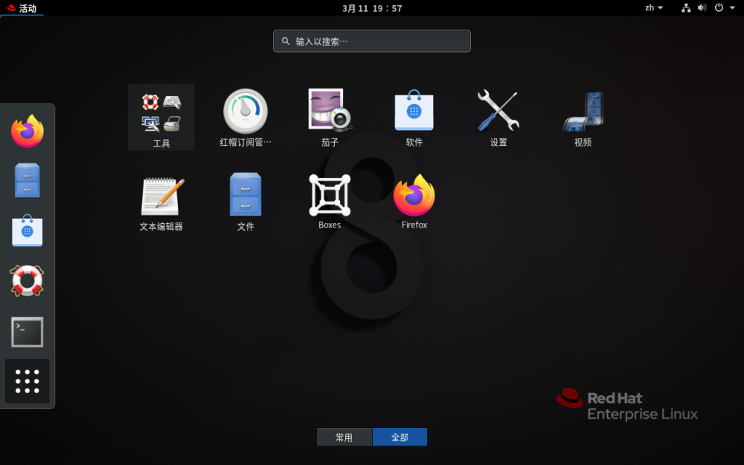Open Firefox from the dock
Viewport: 744px width, 465px height.
pos(27,131)
